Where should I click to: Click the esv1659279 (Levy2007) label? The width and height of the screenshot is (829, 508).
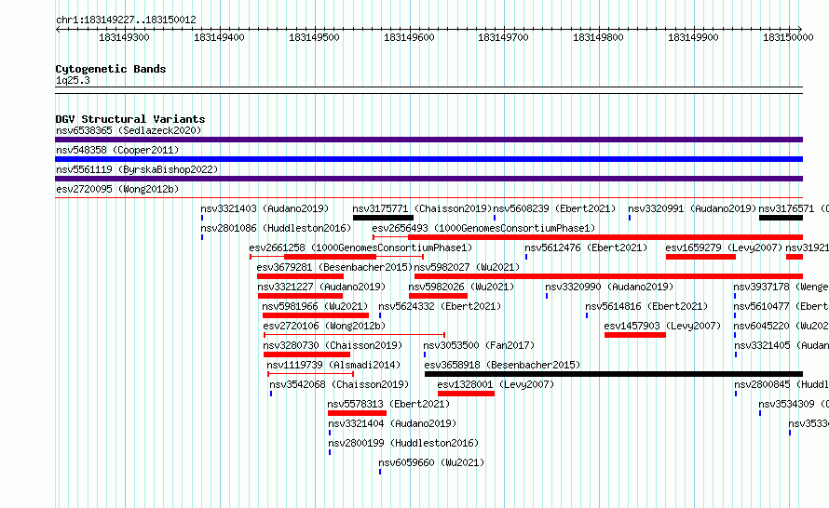click(x=724, y=247)
